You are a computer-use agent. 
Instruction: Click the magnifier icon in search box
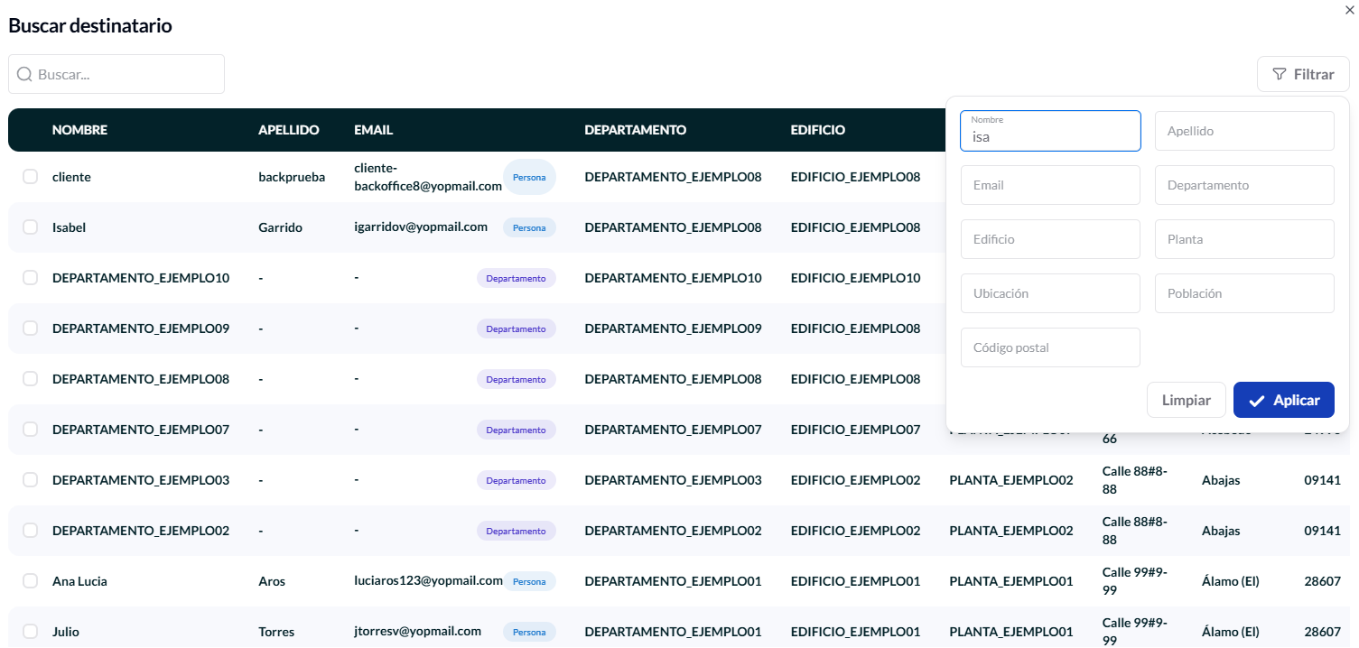click(25, 74)
